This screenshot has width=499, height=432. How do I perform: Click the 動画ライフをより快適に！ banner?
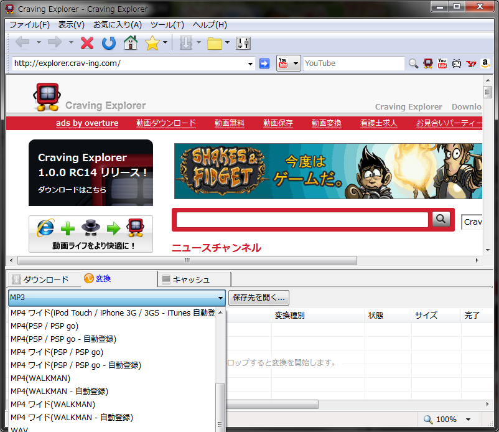(91, 234)
